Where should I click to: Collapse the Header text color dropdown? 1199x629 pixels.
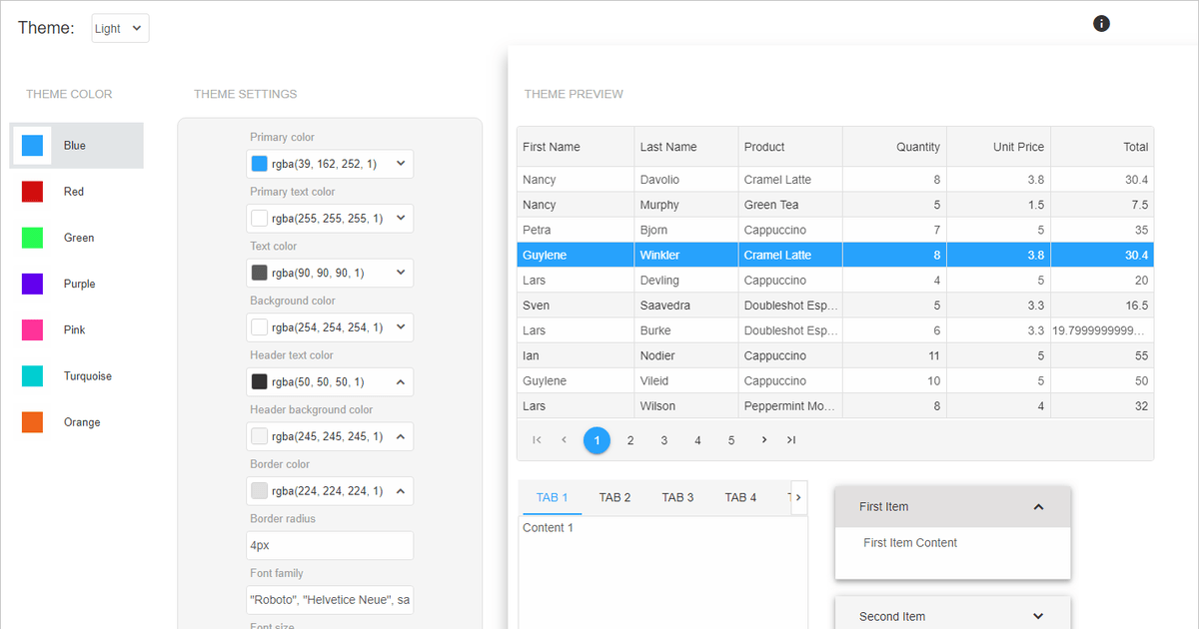tap(399, 381)
